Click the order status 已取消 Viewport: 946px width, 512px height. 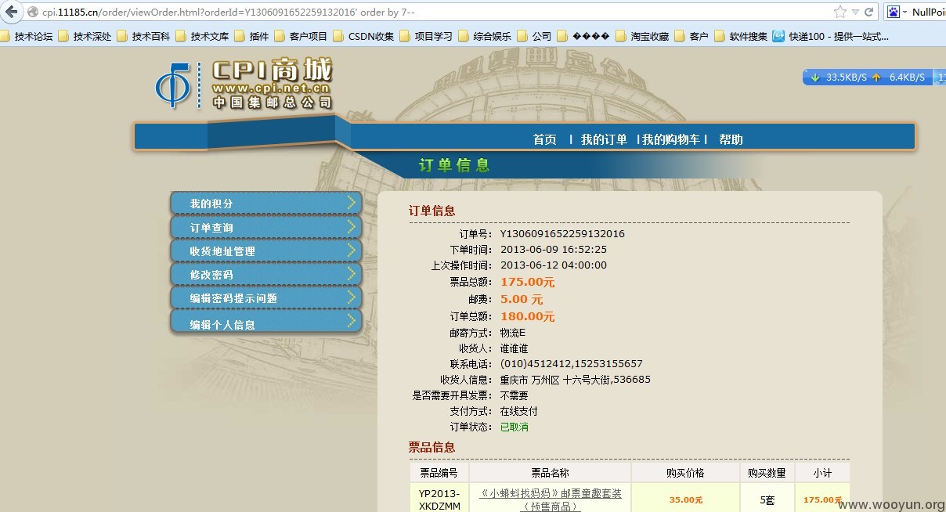click(x=515, y=427)
